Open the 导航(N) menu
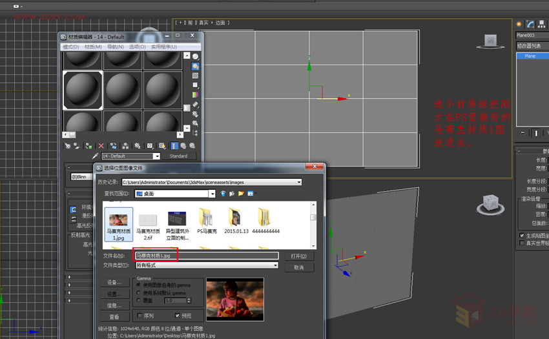549x339 pixels. click(115, 47)
